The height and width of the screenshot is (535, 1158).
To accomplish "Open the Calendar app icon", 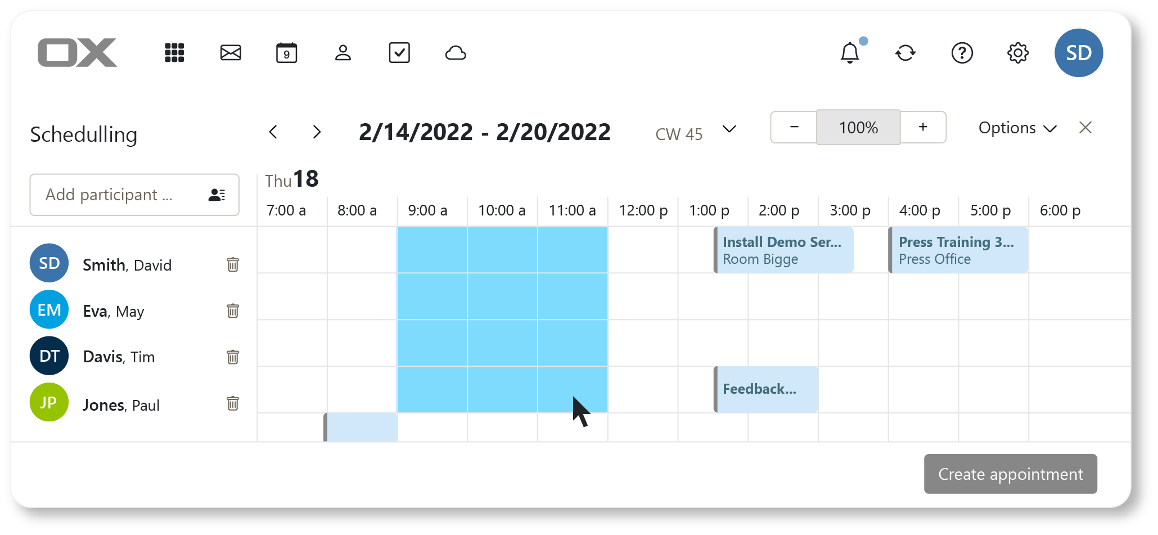I will [x=287, y=53].
